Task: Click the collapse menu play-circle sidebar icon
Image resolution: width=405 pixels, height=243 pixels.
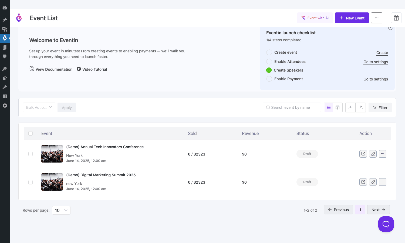Action: click(x=5, y=106)
